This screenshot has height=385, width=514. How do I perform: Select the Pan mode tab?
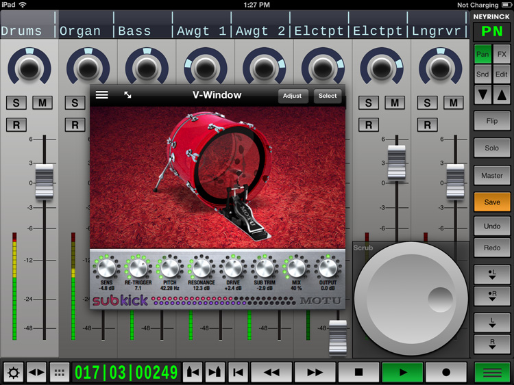[x=482, y=54]
